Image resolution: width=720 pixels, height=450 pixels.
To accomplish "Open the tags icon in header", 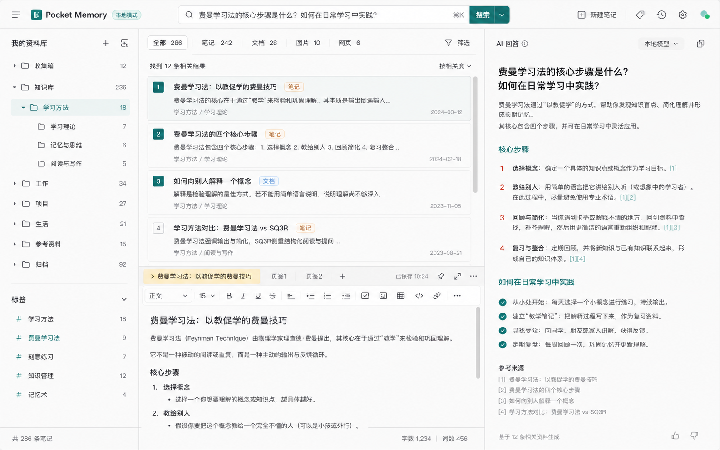I will [640, 15].
